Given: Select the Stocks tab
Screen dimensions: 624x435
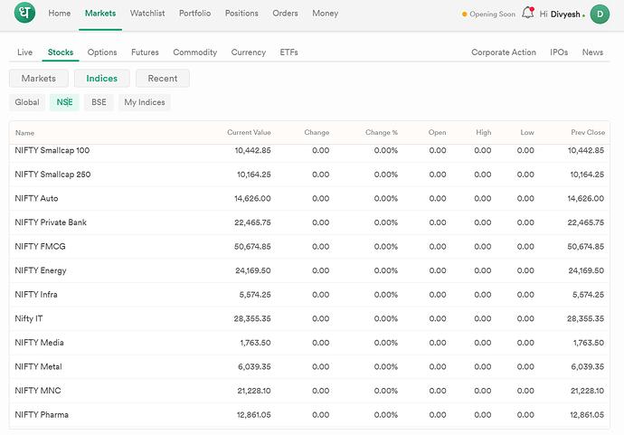Looking at the screenshot, I should tap(61, 52).
